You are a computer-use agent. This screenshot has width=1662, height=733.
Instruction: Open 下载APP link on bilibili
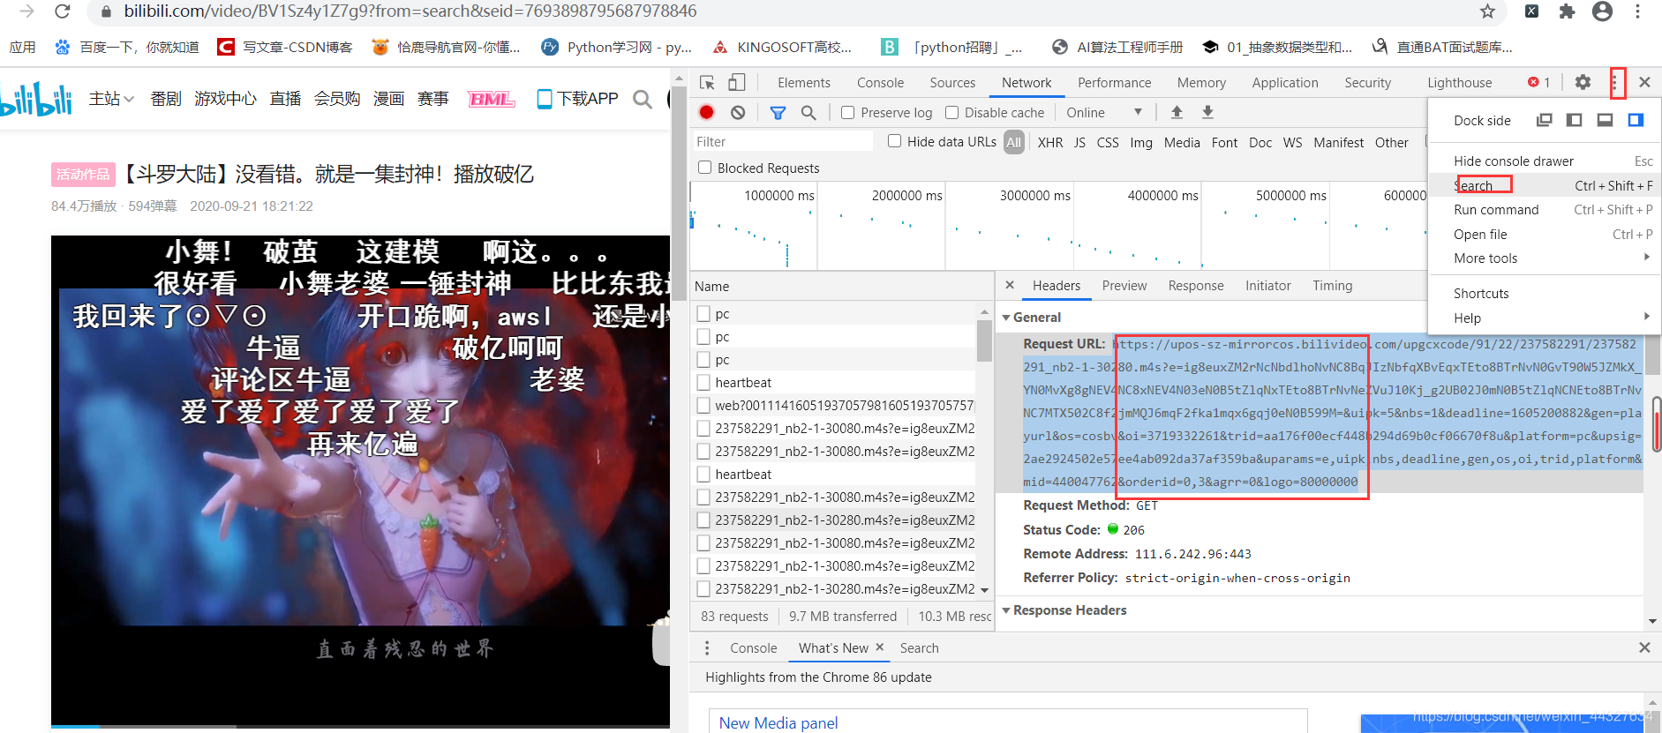578,99
